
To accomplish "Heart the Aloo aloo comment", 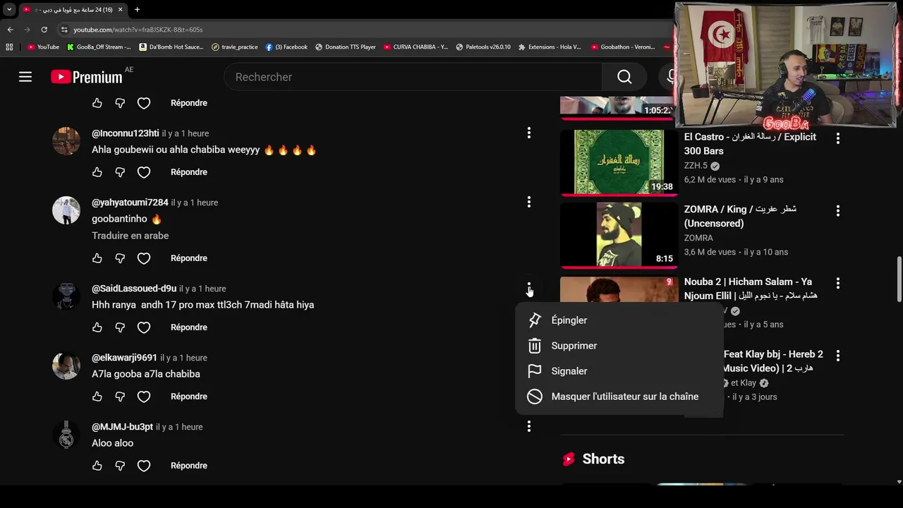I will [144, 466].
